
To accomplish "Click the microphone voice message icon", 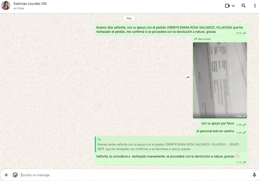I will coord(254,175).
